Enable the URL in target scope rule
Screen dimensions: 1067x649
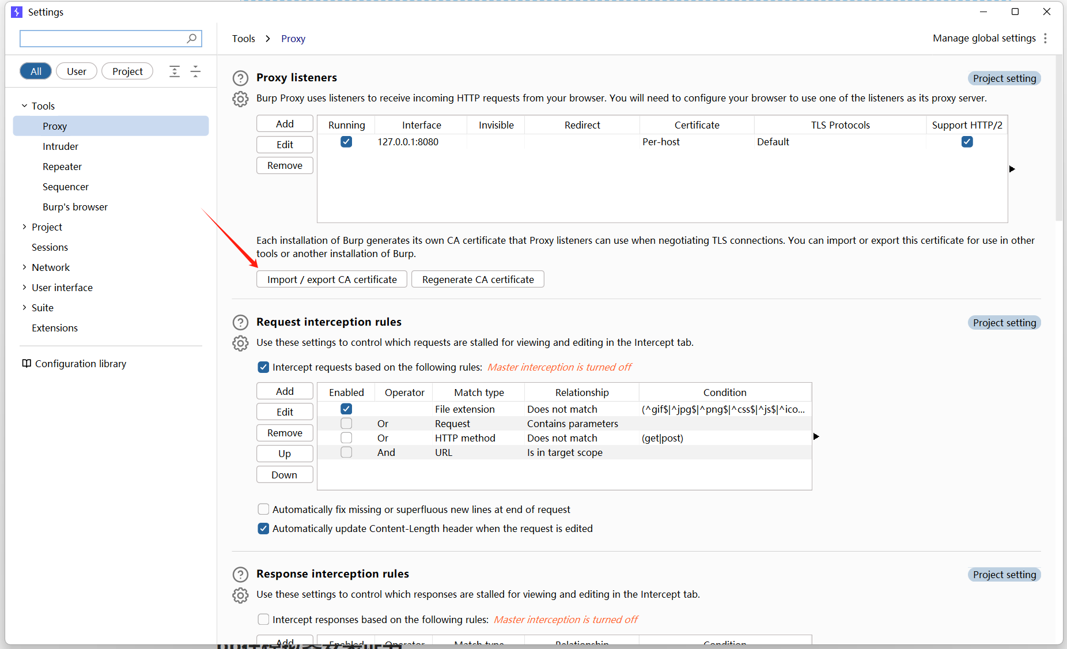coord(346,452)
